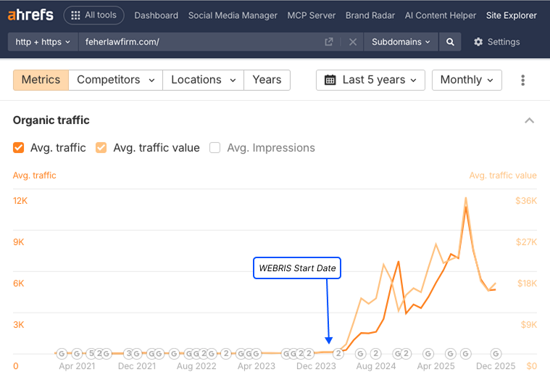Switch to the Years tab

267,80
